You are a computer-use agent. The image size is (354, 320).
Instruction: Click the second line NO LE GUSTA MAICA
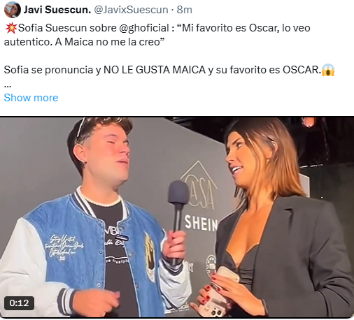pyautogui.click(x=155, y=70)
